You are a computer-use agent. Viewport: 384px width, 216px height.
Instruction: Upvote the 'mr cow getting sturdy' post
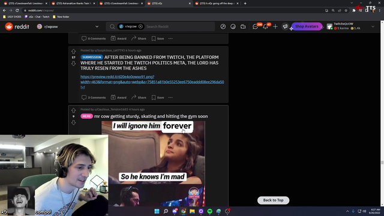point(73,110)
